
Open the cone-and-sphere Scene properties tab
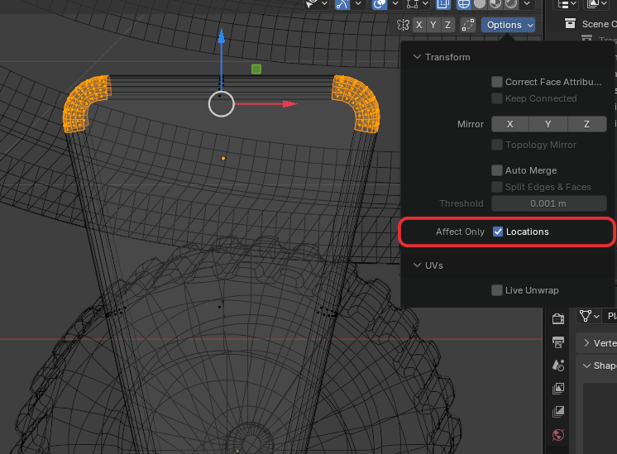[558, 365]
